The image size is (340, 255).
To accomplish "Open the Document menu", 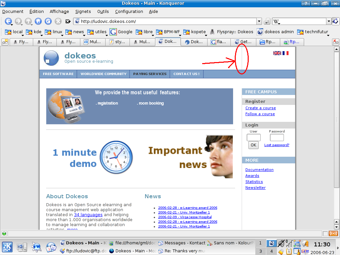I will [x=13, y=12].
